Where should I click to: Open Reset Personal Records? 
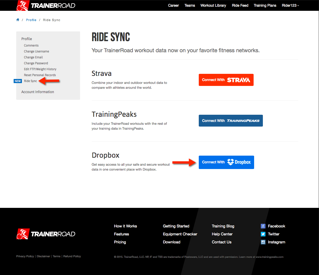(40, 75)
